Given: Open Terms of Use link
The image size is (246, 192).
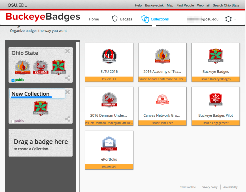Looking at the screenshot, I should click(188, 187).
